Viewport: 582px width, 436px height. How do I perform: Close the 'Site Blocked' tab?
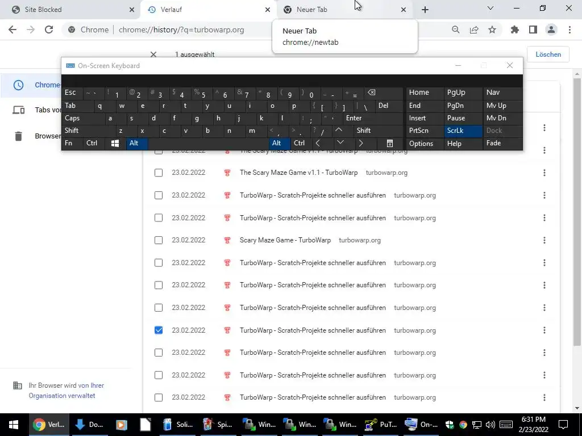click(132, 10)
